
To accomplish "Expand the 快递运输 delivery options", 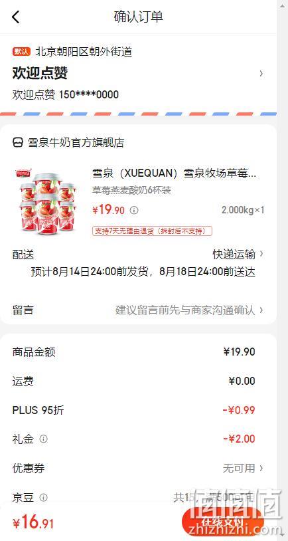I will pos(238,255).
